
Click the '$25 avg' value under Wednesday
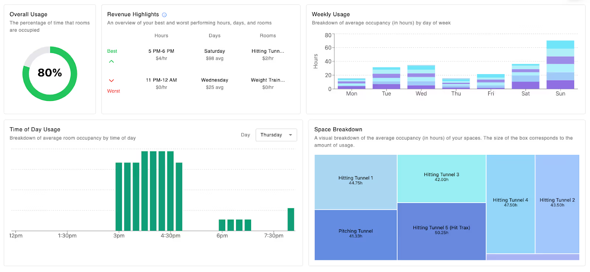pos(215,87)
